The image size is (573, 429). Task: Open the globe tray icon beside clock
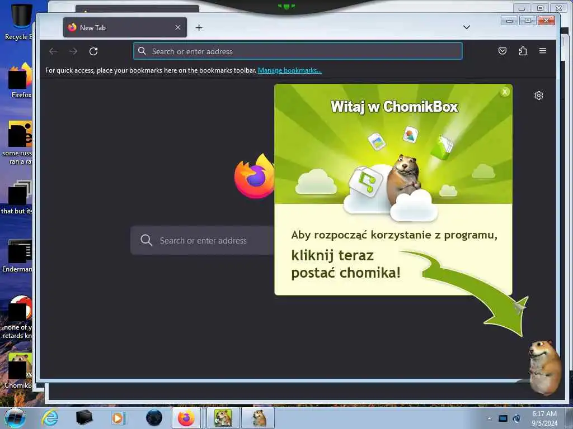(516, 418)
